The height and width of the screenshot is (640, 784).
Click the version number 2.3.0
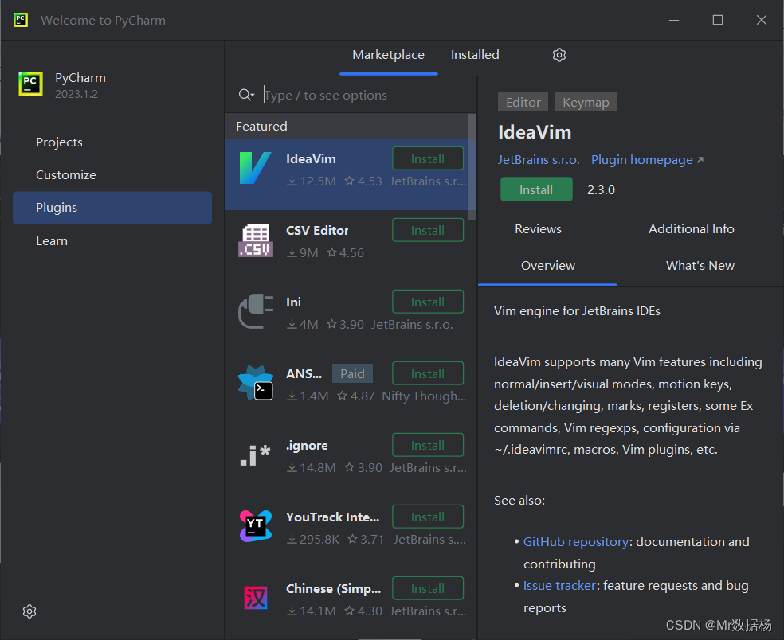601,190
